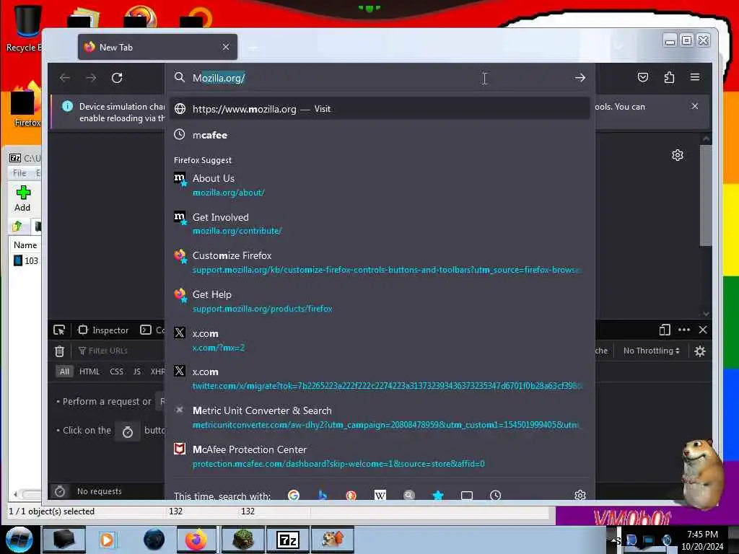The height and width of the screenshot is (554, 739).
Task: Open McAfee Protection Center suggestion
Action: (380, 456)
